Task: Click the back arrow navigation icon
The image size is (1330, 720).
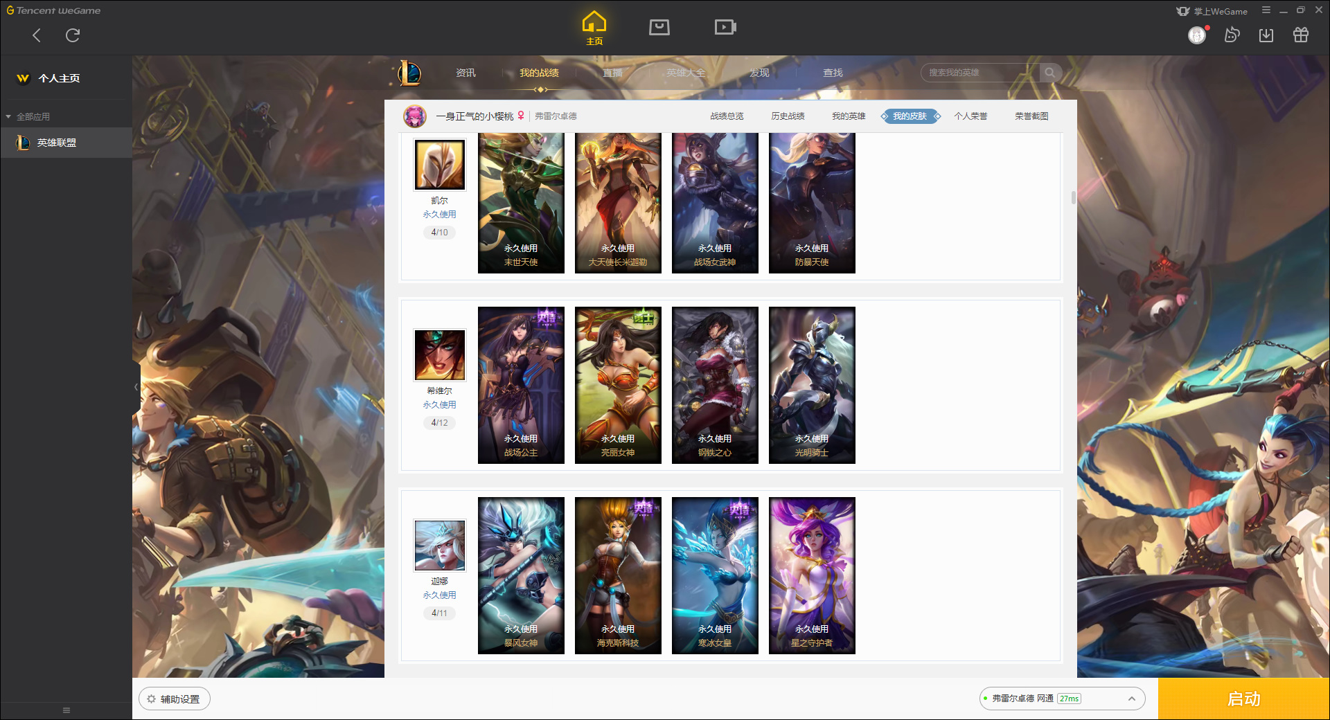Action: click(x=37, y=35)
